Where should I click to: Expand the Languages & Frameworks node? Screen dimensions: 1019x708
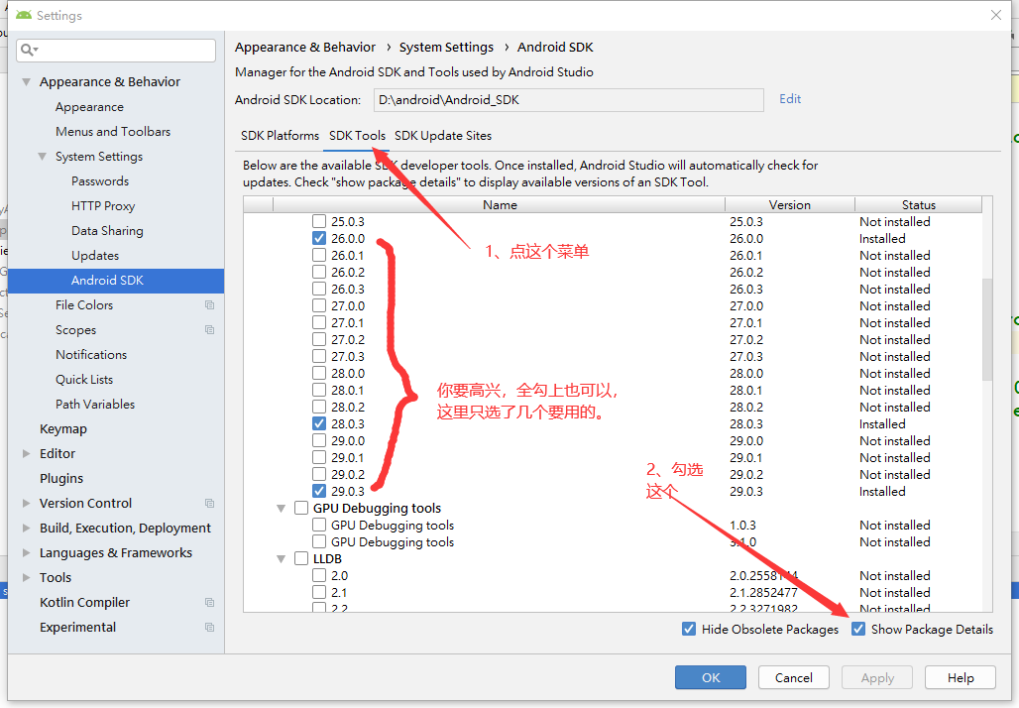coord(26,552)
